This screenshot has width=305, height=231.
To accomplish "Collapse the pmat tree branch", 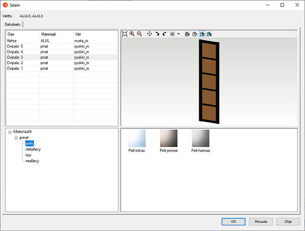I will coord(16,138).
